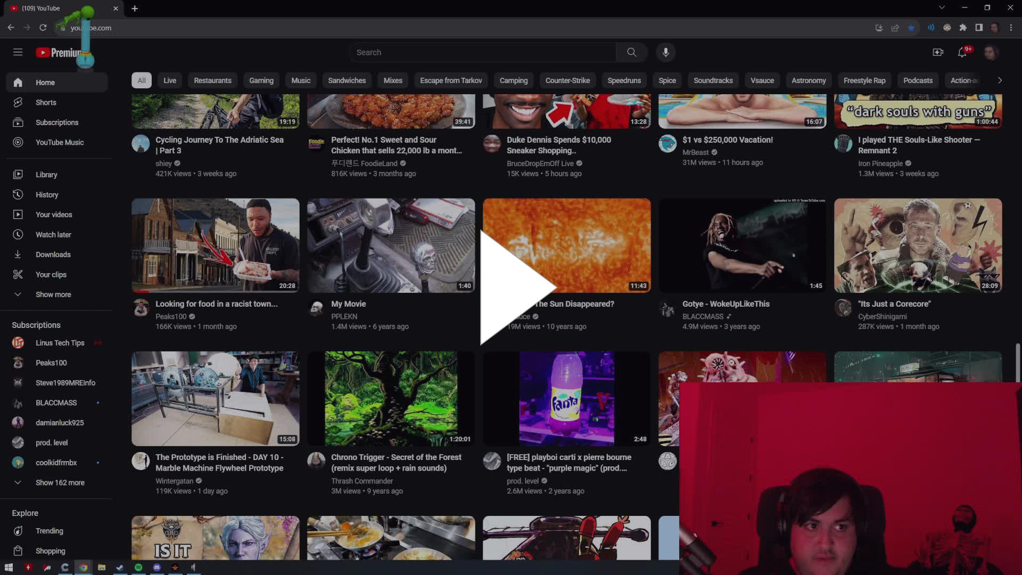
Task: Open the notifications bell
Action: pos(962,52)
